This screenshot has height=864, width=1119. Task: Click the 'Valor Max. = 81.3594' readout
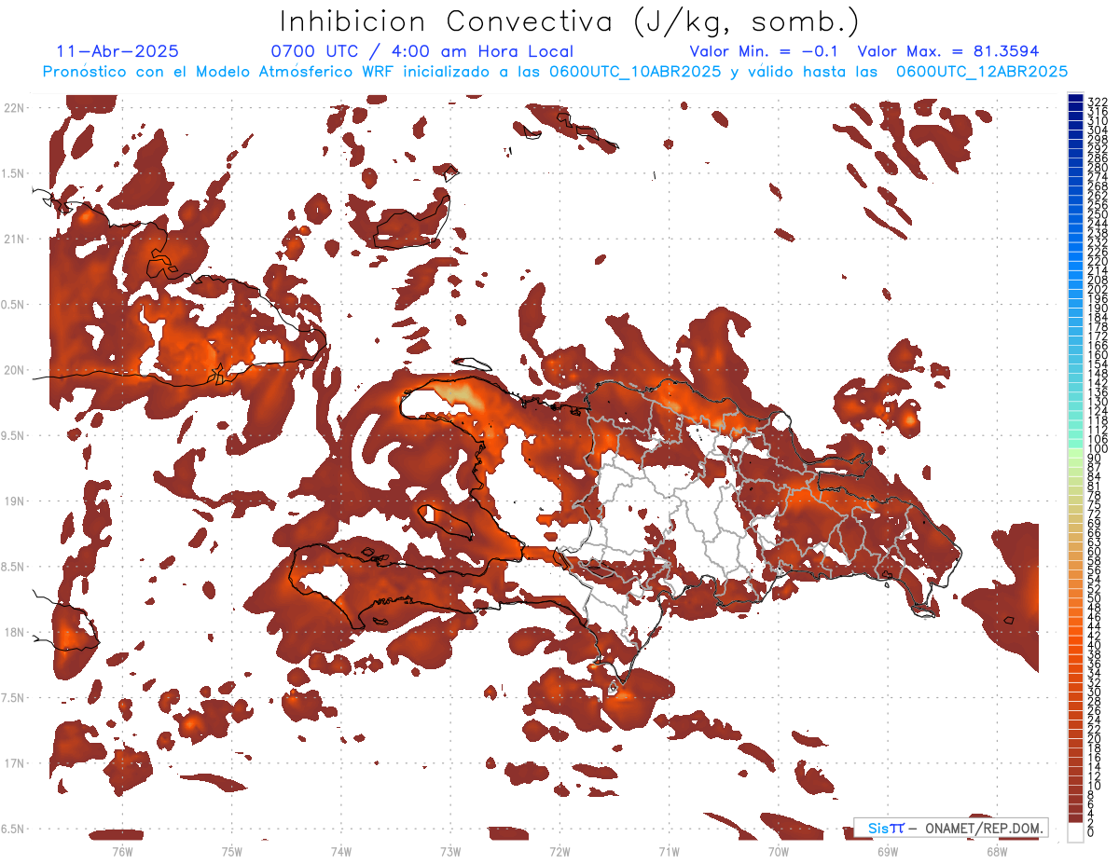pos(948,52)
